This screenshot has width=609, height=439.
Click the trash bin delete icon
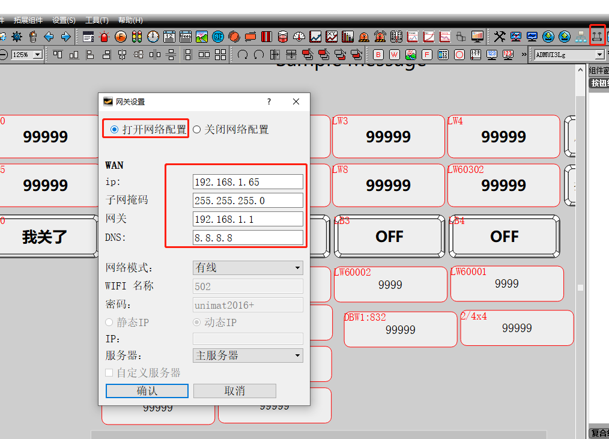point(33,37)
